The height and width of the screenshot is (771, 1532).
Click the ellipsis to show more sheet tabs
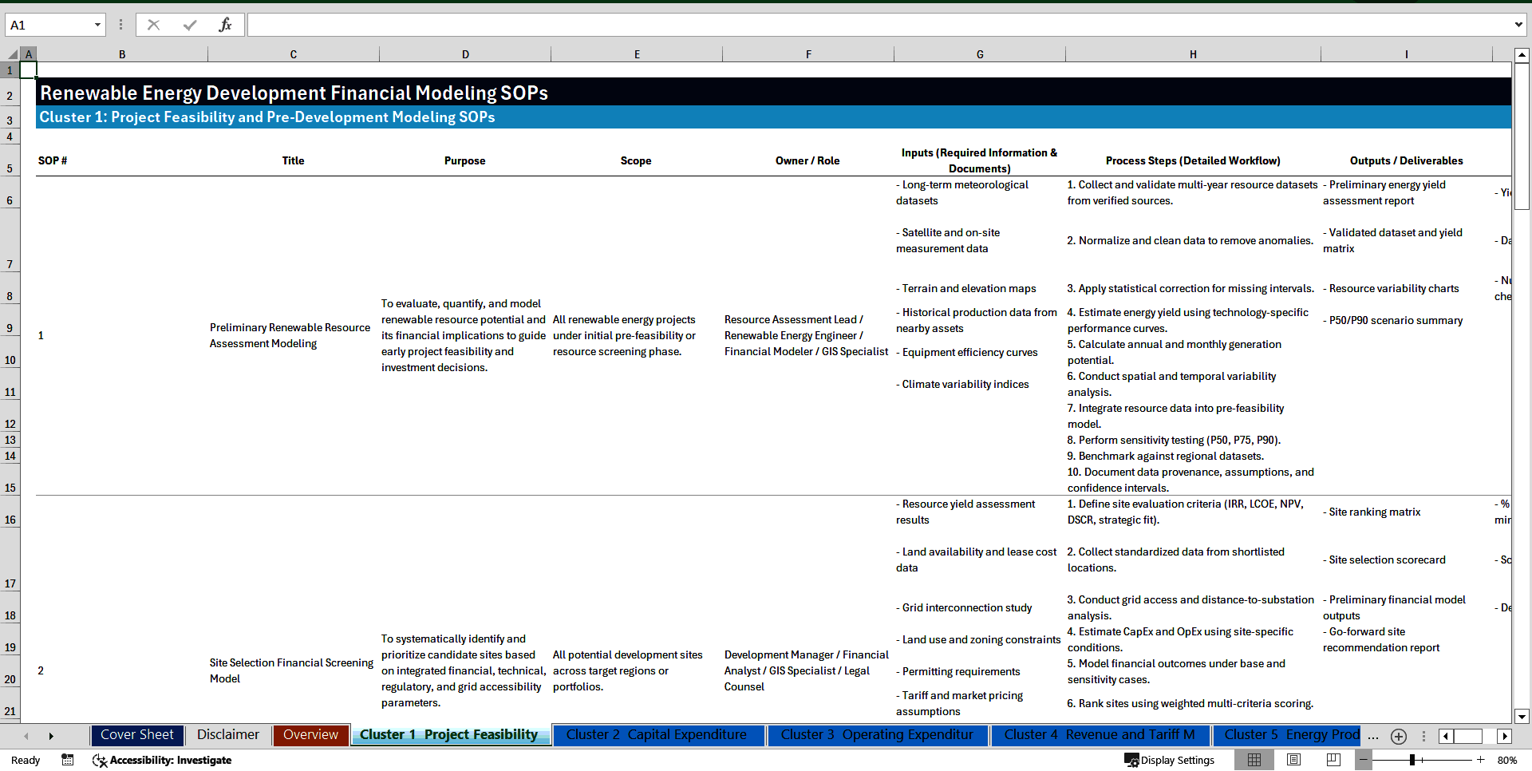click(x=1373, y=735)
